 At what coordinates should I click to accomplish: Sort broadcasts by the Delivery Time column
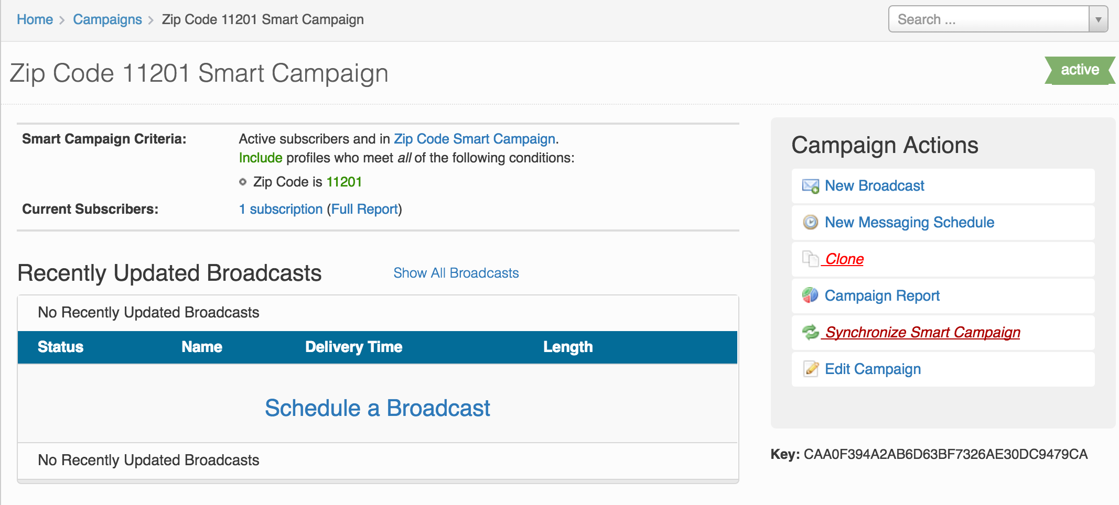(x=354, y=347)
